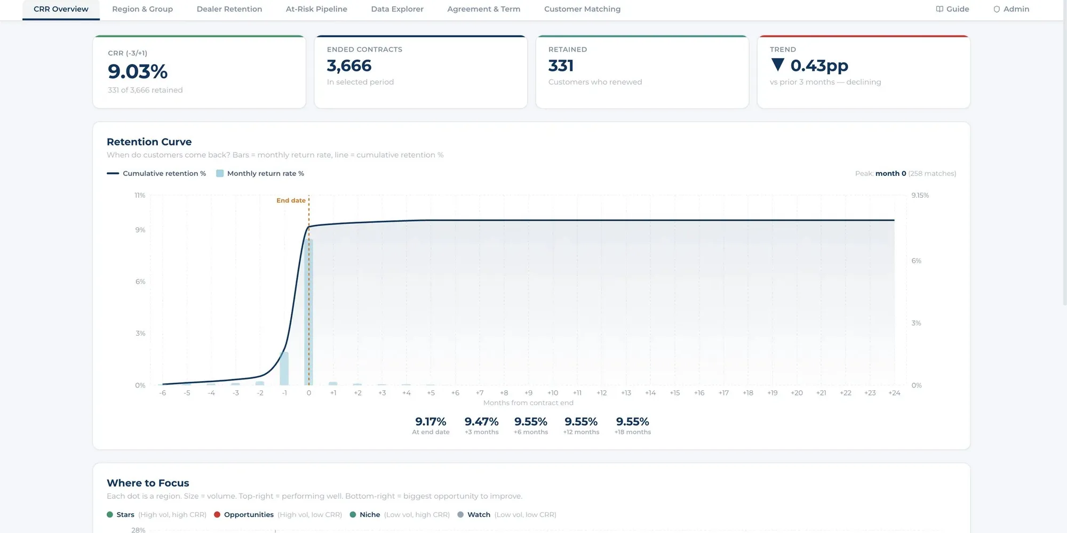The height and width of the screenshot is (533, 1067).
Task: Toggle the Monthly return rate % legend swatch
Action: 220,173
